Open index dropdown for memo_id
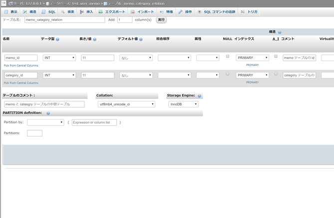The width and height of the screenshot is (334, 218). pos(252,58)
